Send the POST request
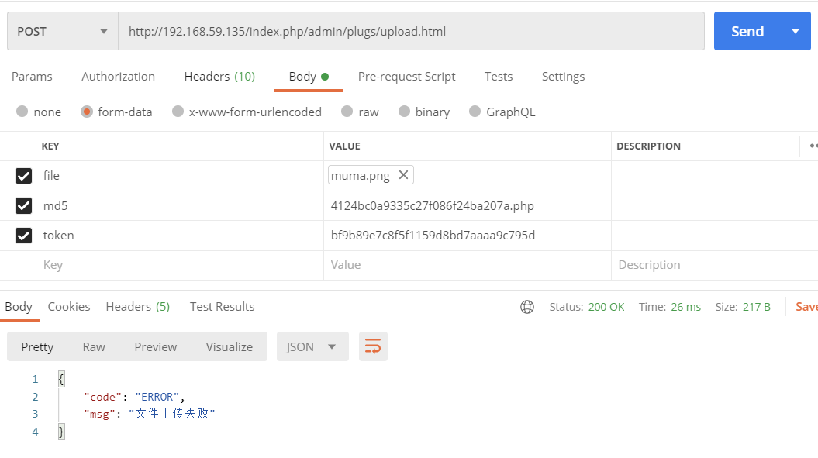The width and height of the screenshot is (818, 458). (747, 32)
